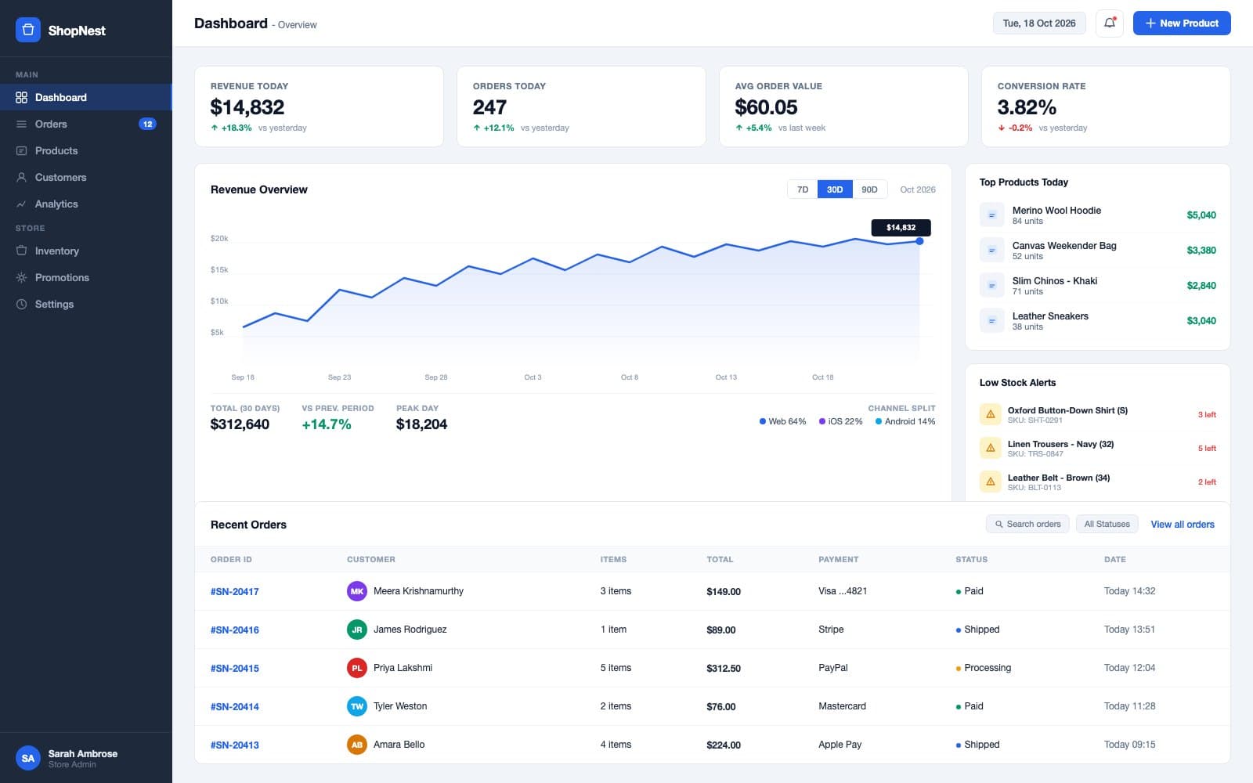Click warning icon for Oxford Button-Down Shirt
Viewport: 1253px width, 783px height.
991,414
